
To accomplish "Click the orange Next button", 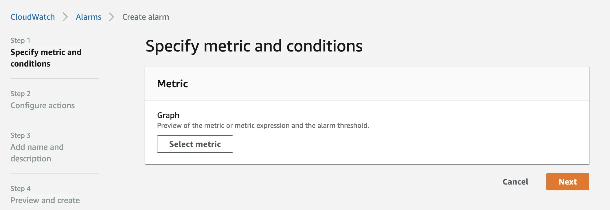I will tap(567, 182).
